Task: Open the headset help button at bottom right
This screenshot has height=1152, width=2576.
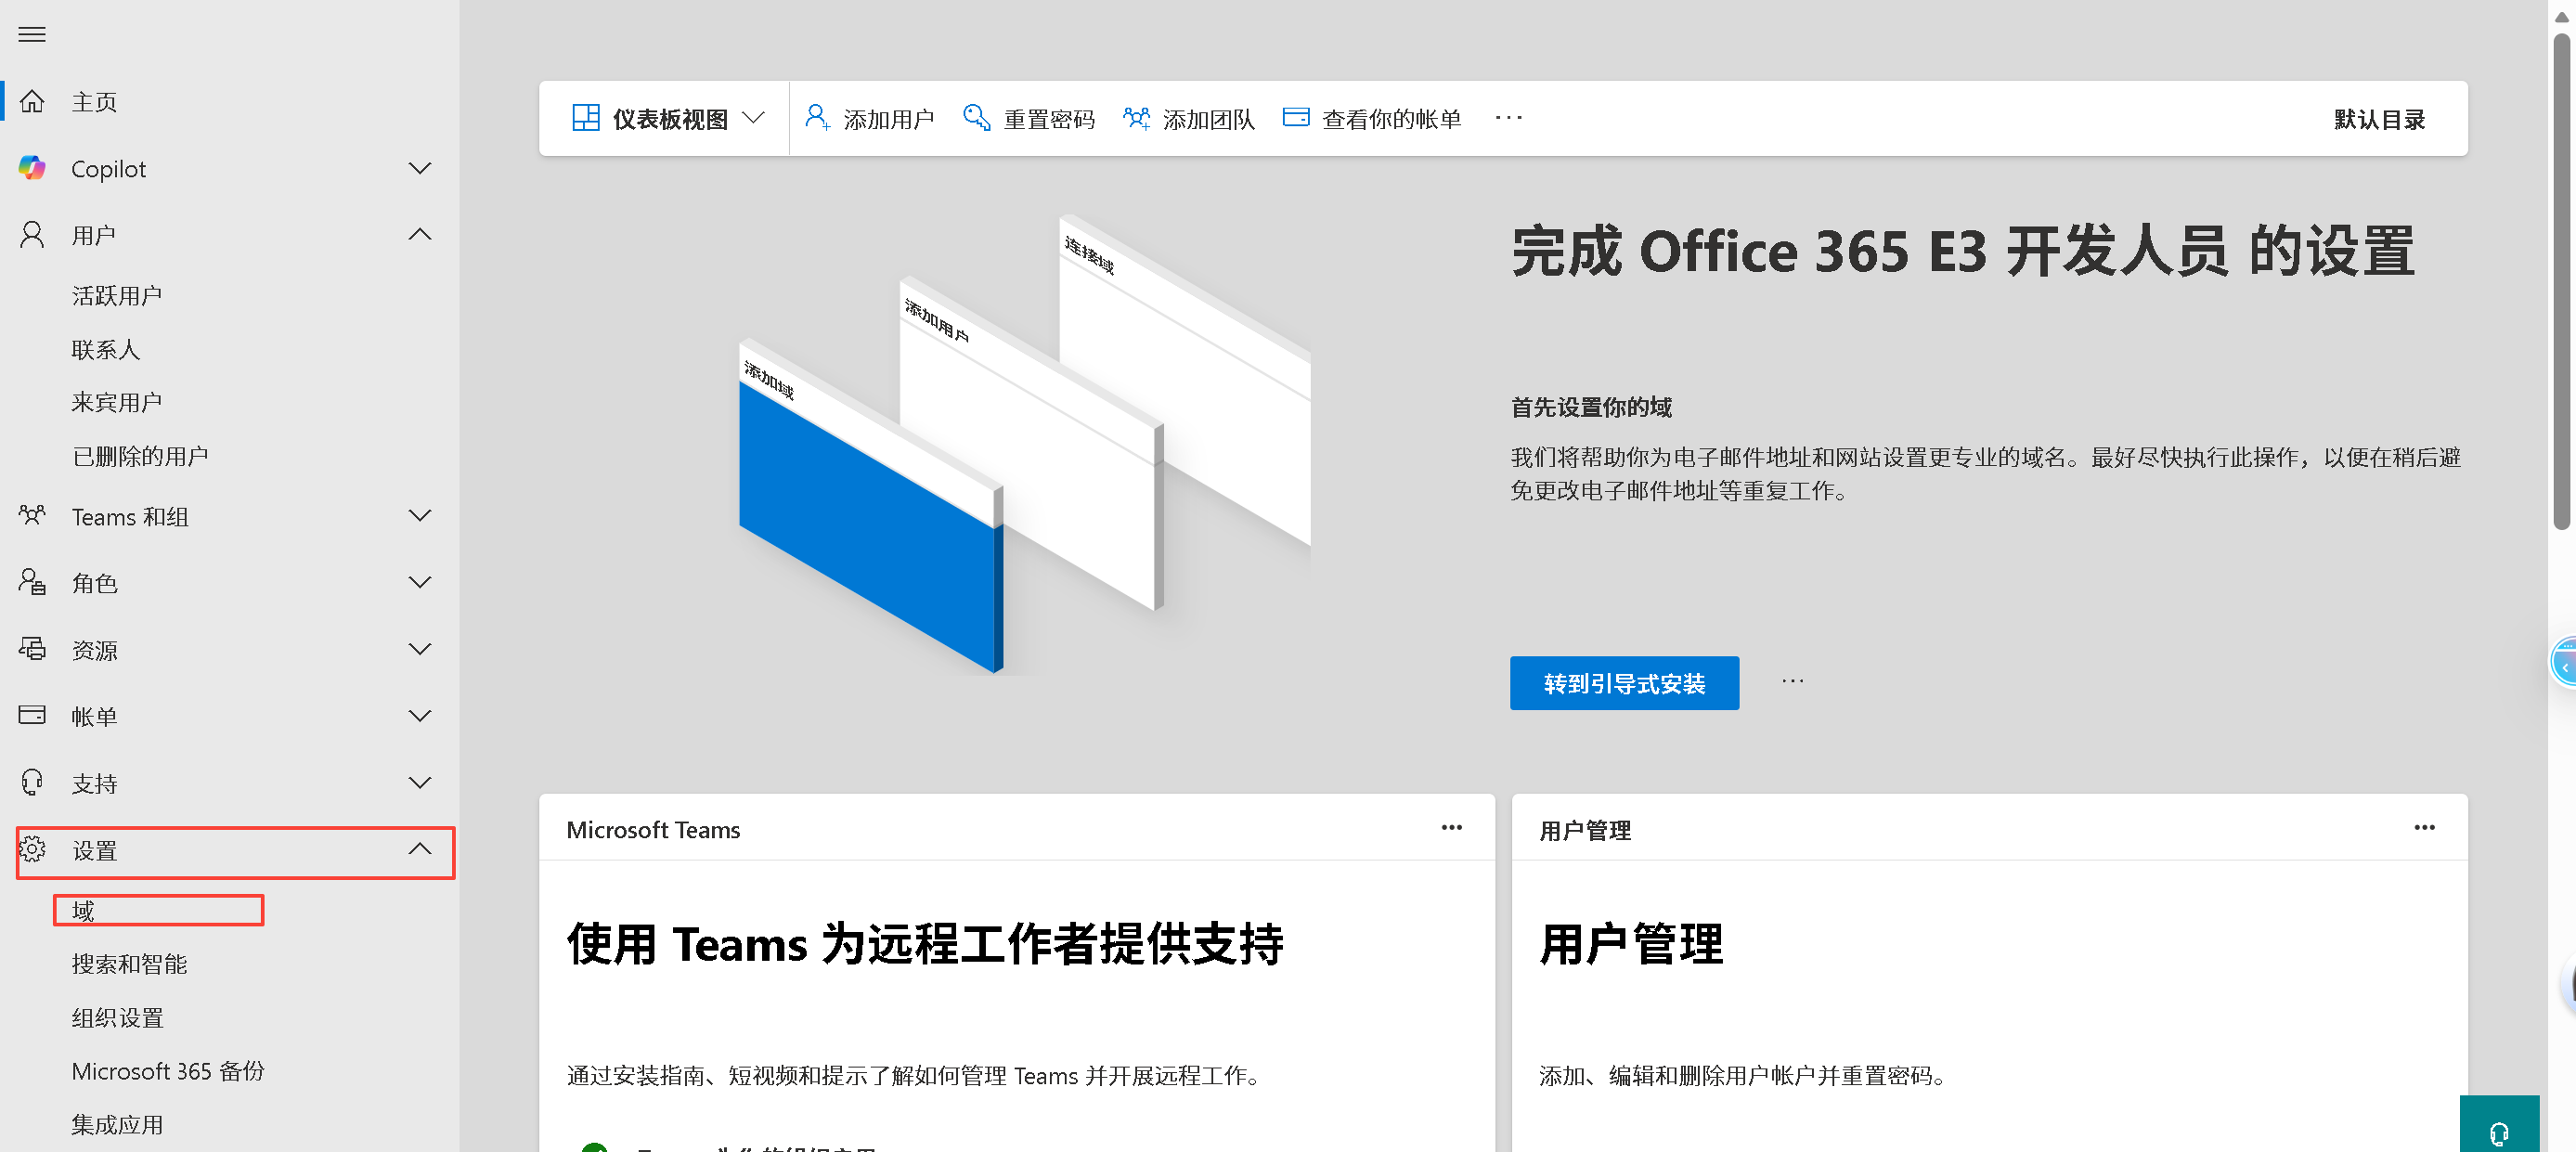Action: [x=2498, y=1131]
